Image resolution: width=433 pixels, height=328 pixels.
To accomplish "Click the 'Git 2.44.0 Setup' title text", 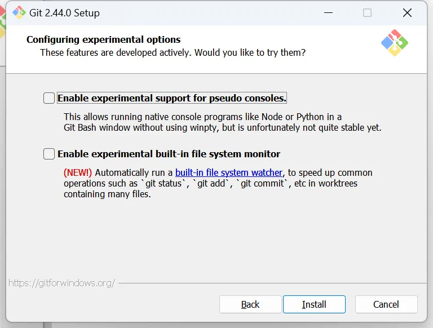I will pyautogui.click(x=64, y=13).
